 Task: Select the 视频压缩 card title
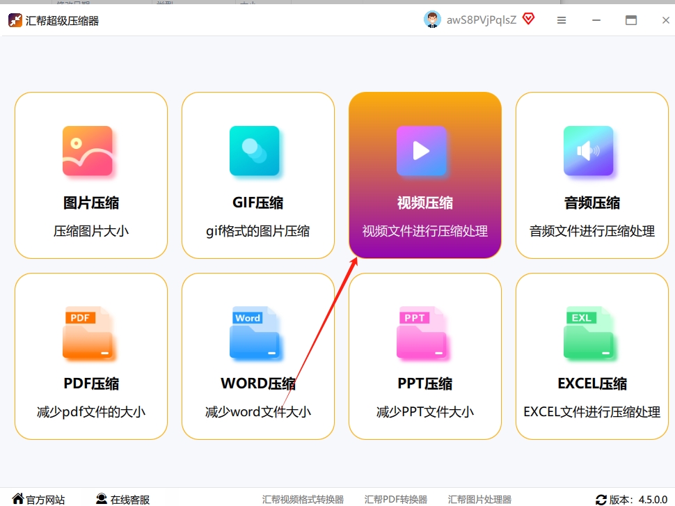click(425, 203)
